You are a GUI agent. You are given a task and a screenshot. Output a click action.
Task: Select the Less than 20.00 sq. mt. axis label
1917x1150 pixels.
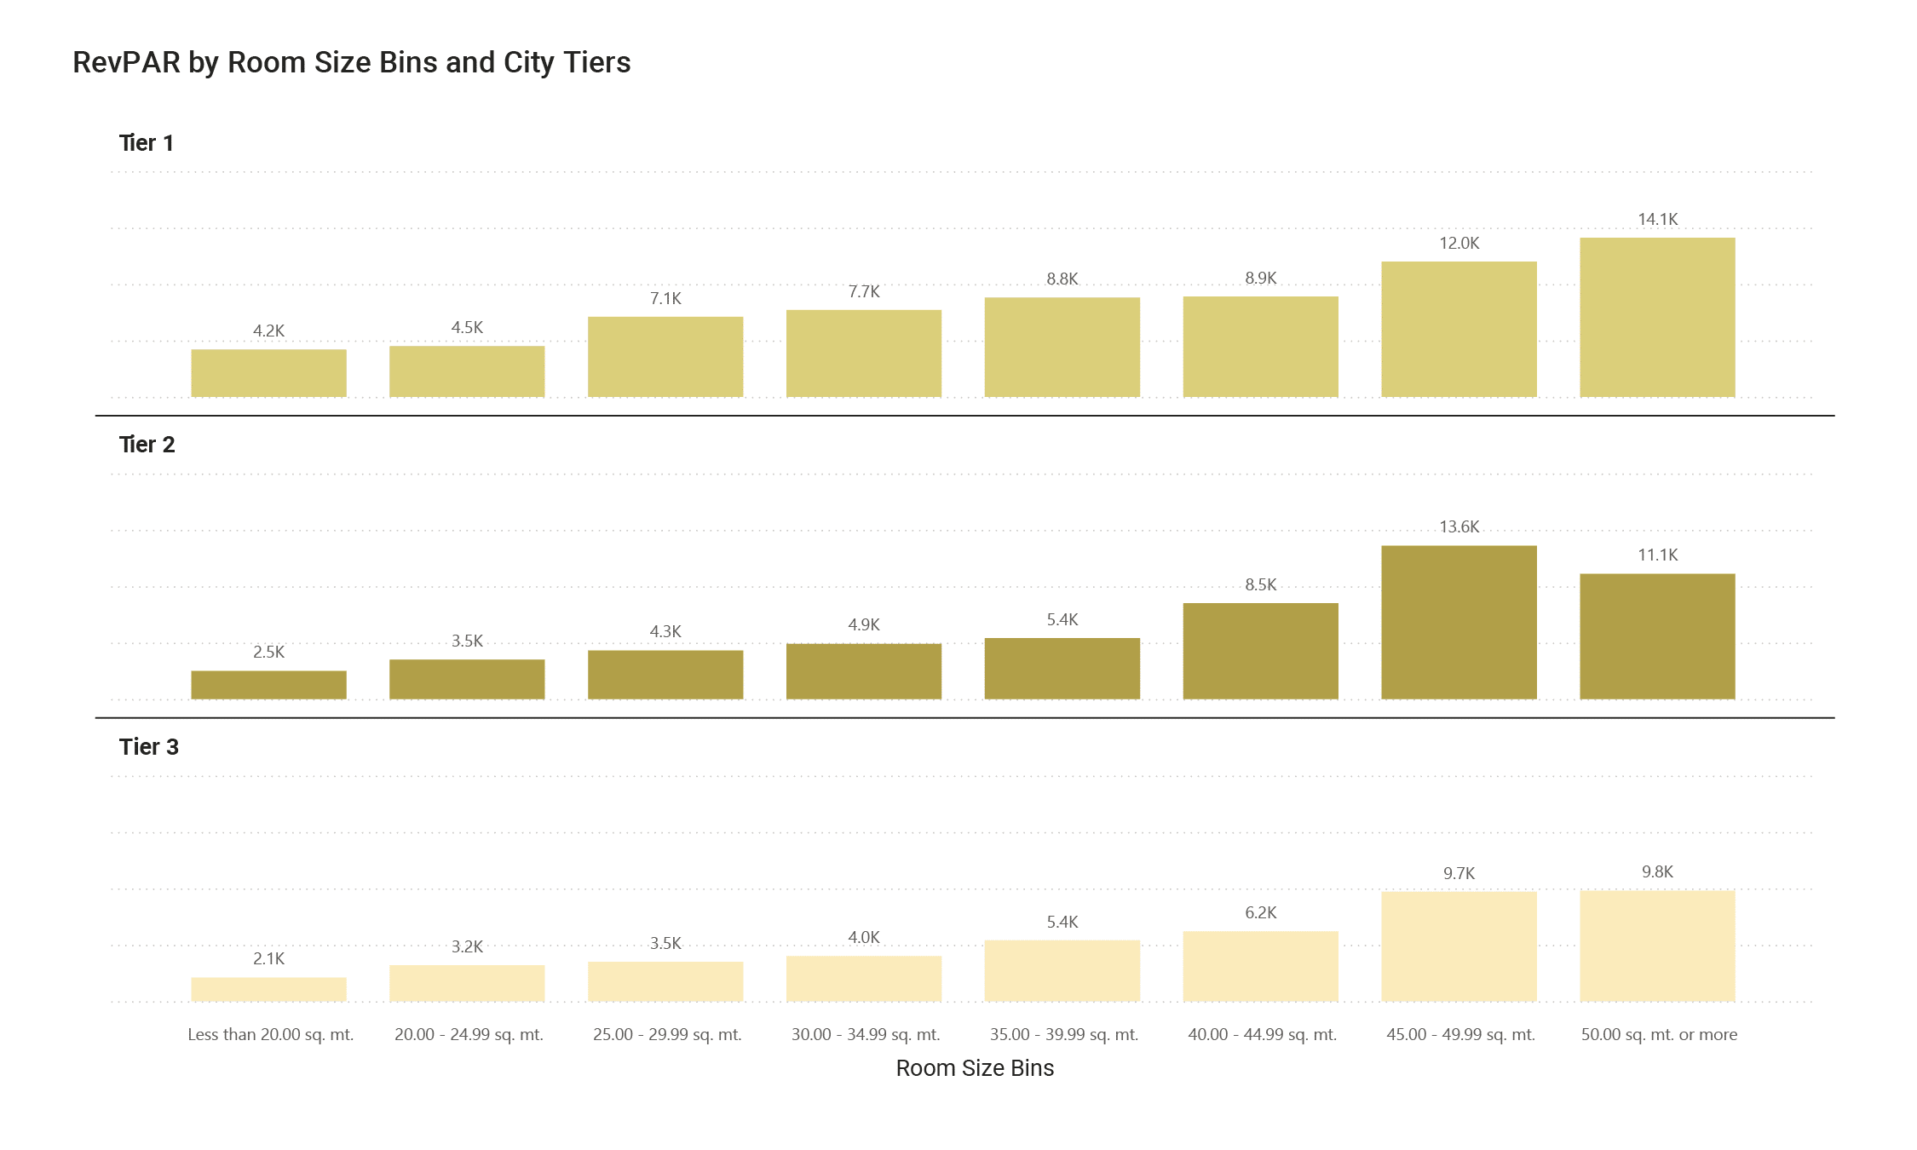click(x=270, y=1035)
